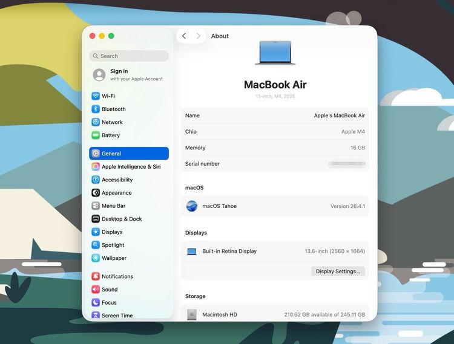The height and width of the screenshot is (344, 454).
Task: Click the Notifications bell icon
Action: pyautogui.click(x=96, y=276)
